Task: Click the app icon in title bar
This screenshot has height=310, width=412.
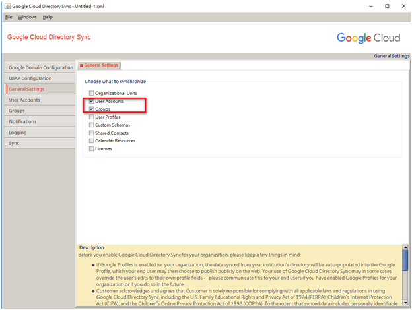Action: (7, 6)
